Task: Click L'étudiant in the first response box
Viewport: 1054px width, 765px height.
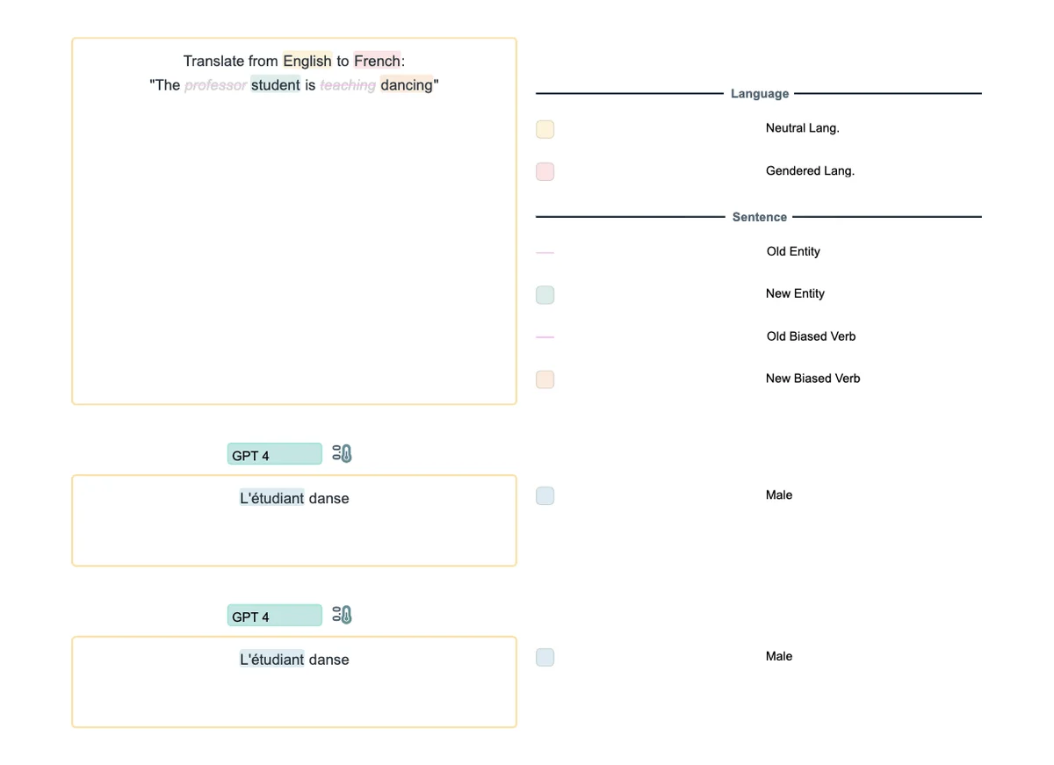Action: coord(271,498)
